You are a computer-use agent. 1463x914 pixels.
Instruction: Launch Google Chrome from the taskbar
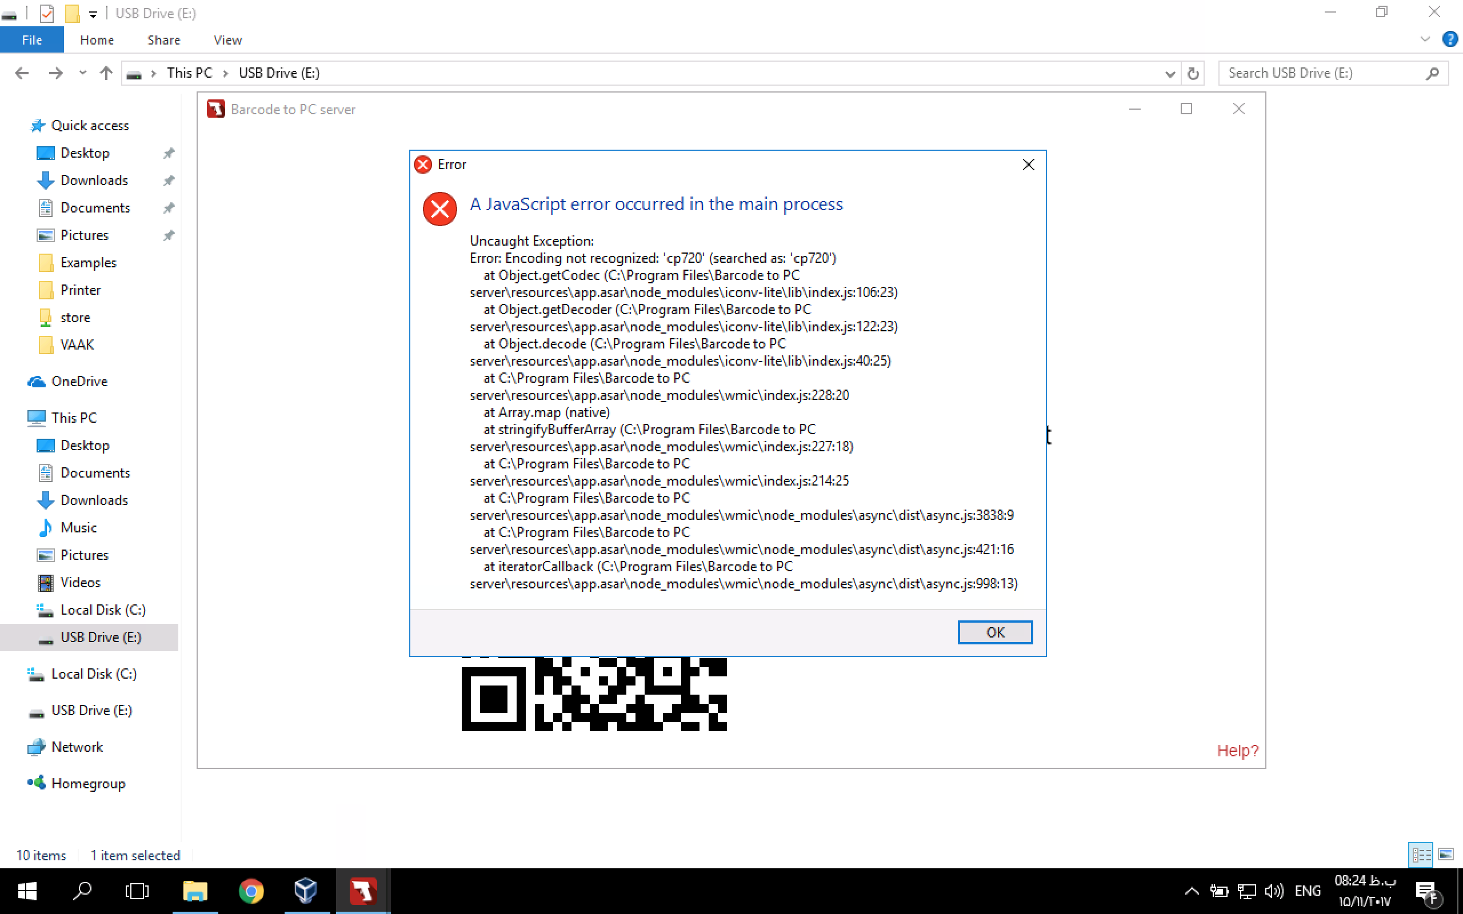point(251,891)
